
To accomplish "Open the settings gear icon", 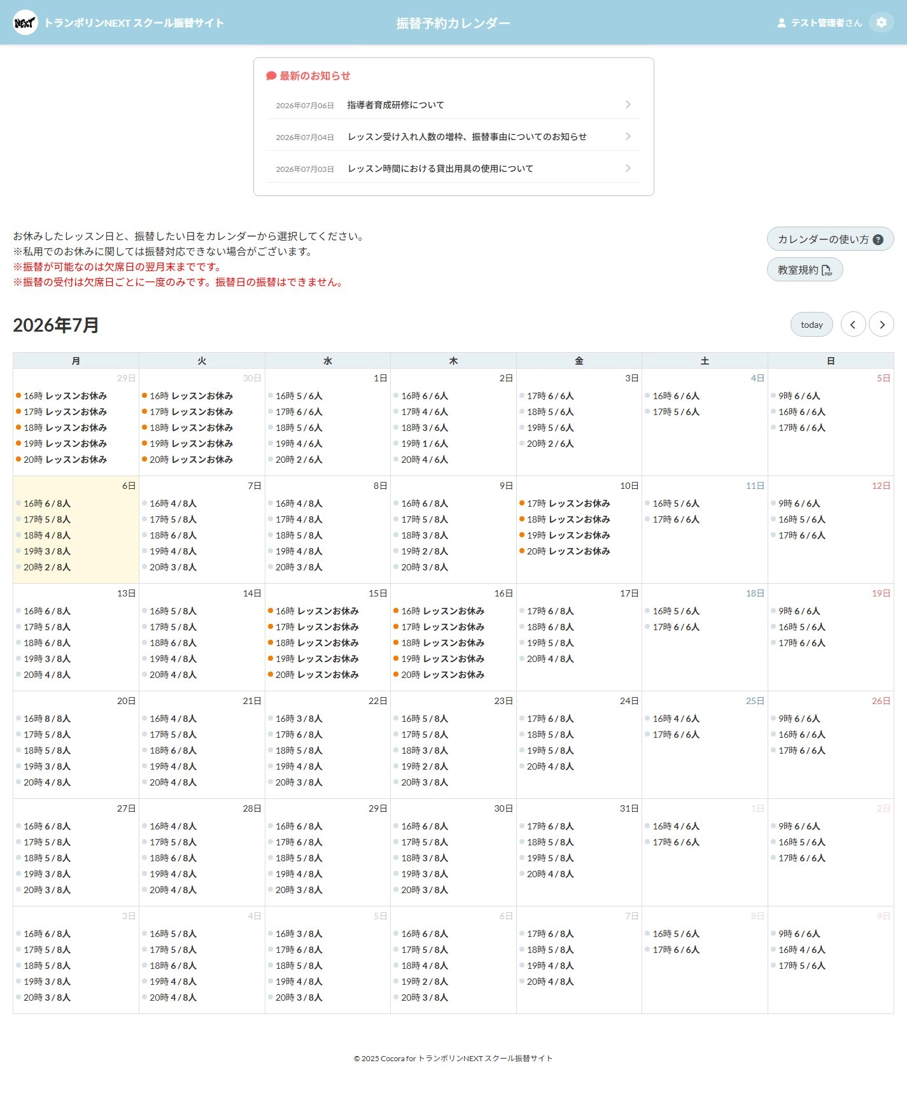I will tap(881, 23).
